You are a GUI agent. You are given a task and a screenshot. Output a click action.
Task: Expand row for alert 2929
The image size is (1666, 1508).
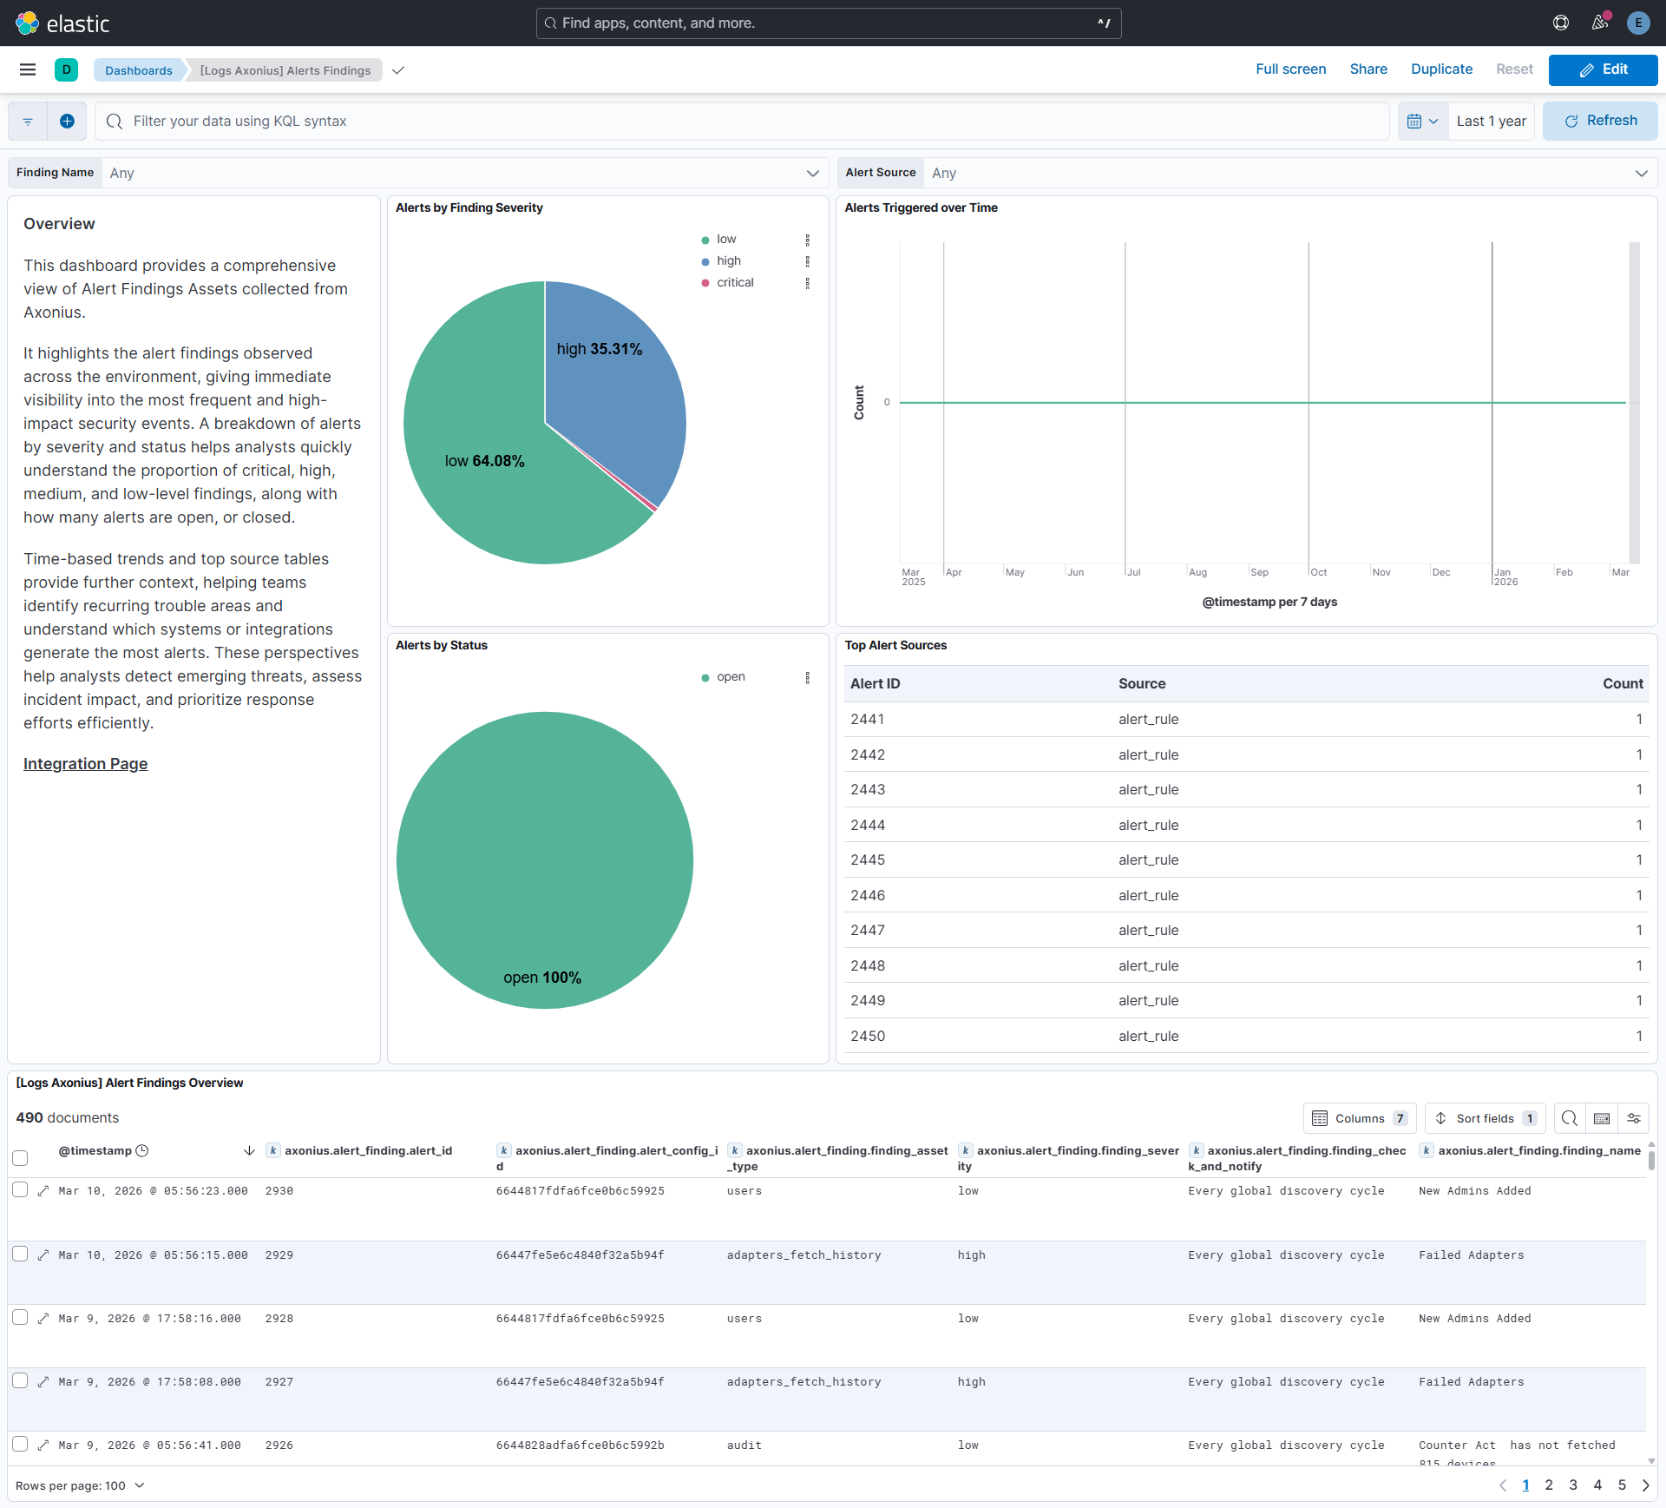(x=43, y=1254)
